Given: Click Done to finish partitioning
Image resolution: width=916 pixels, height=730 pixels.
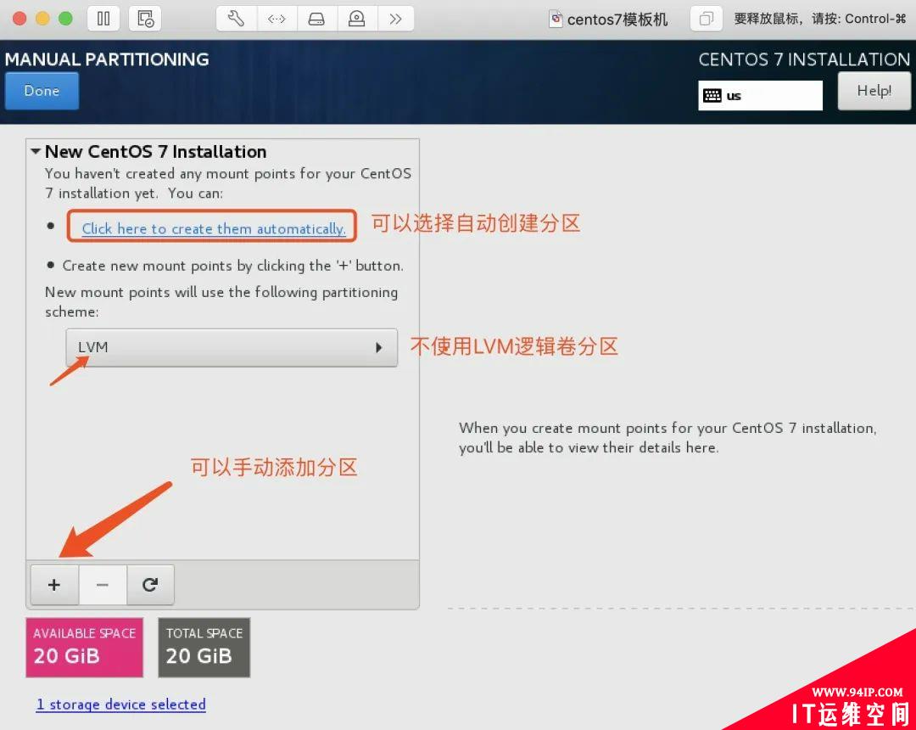Looking at the screenshot, I should click(42, 91).
